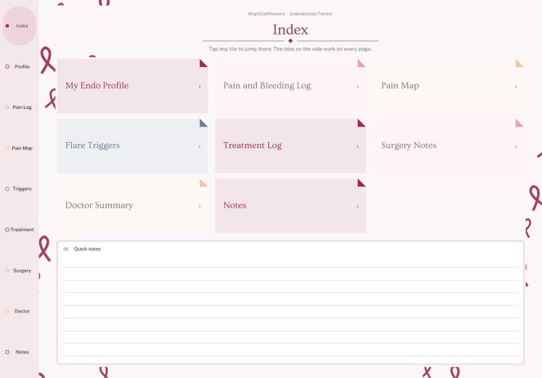Open the Index side tab

pos(19,26)
